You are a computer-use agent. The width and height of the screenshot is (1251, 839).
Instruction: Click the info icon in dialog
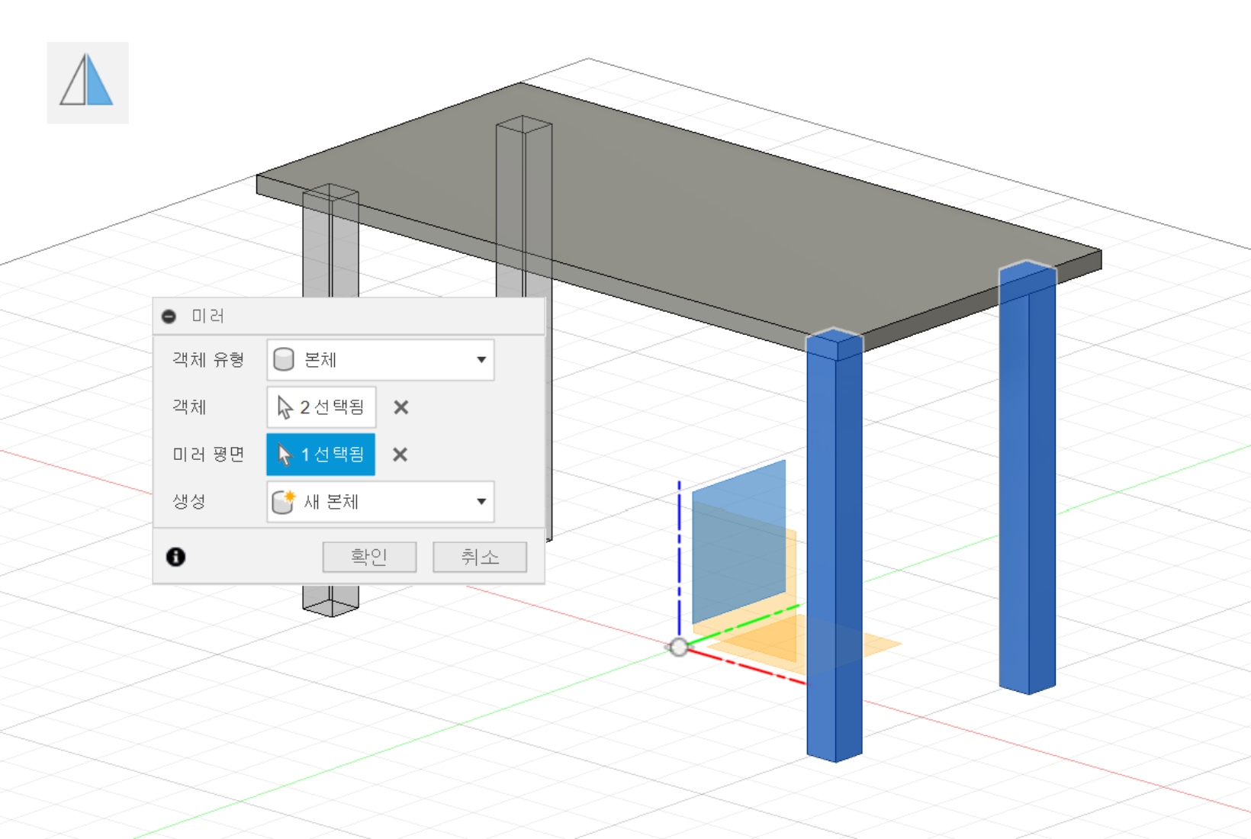click(x=176, y=557)
